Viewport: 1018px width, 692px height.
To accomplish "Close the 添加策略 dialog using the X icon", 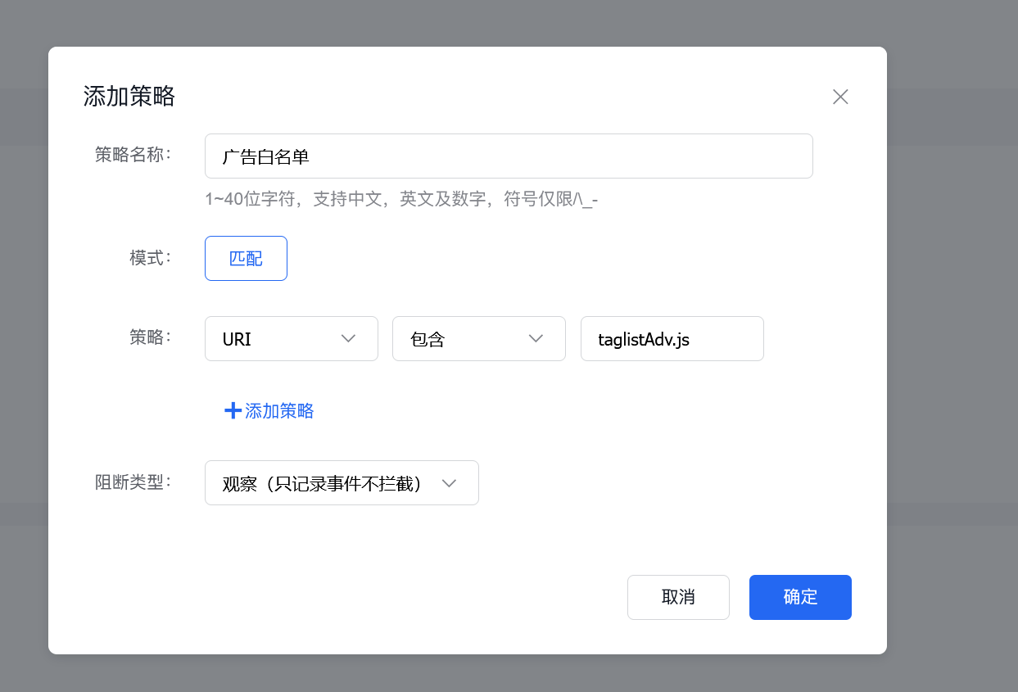I will (x=840, y=97).
